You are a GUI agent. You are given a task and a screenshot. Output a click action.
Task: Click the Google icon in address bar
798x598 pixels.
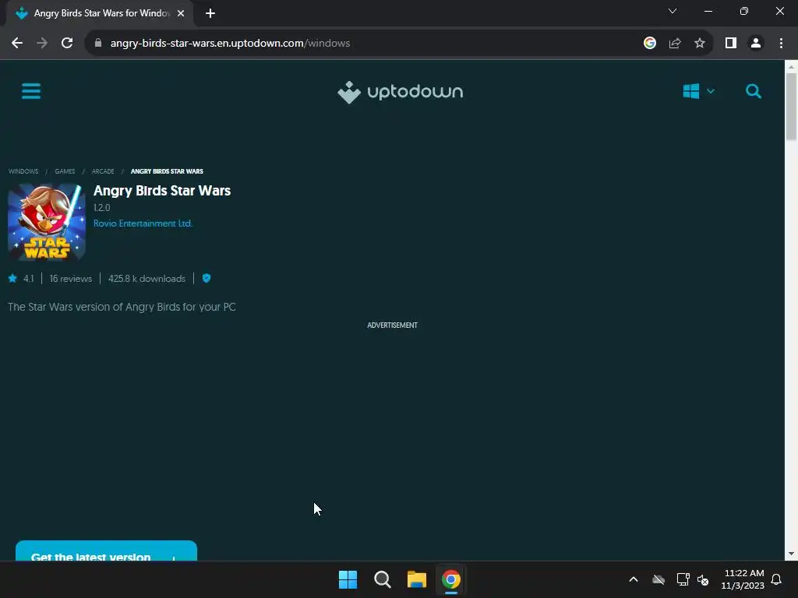point(649,44)
